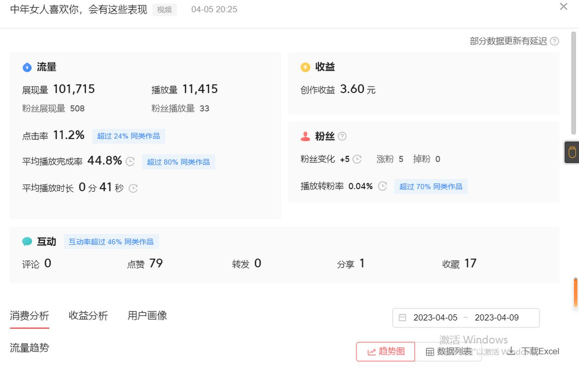Screen dimensions: 579x368
Task: Click the 粉丝播放量 value 33
Action: click(204, 109)
